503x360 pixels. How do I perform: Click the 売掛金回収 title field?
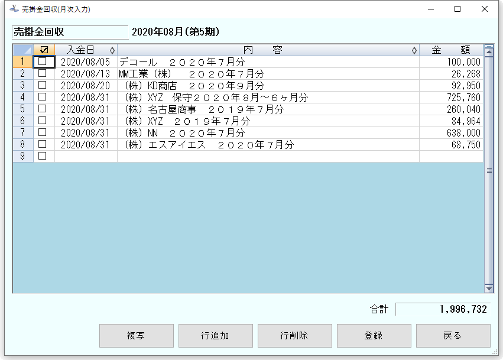pos(70,32)
